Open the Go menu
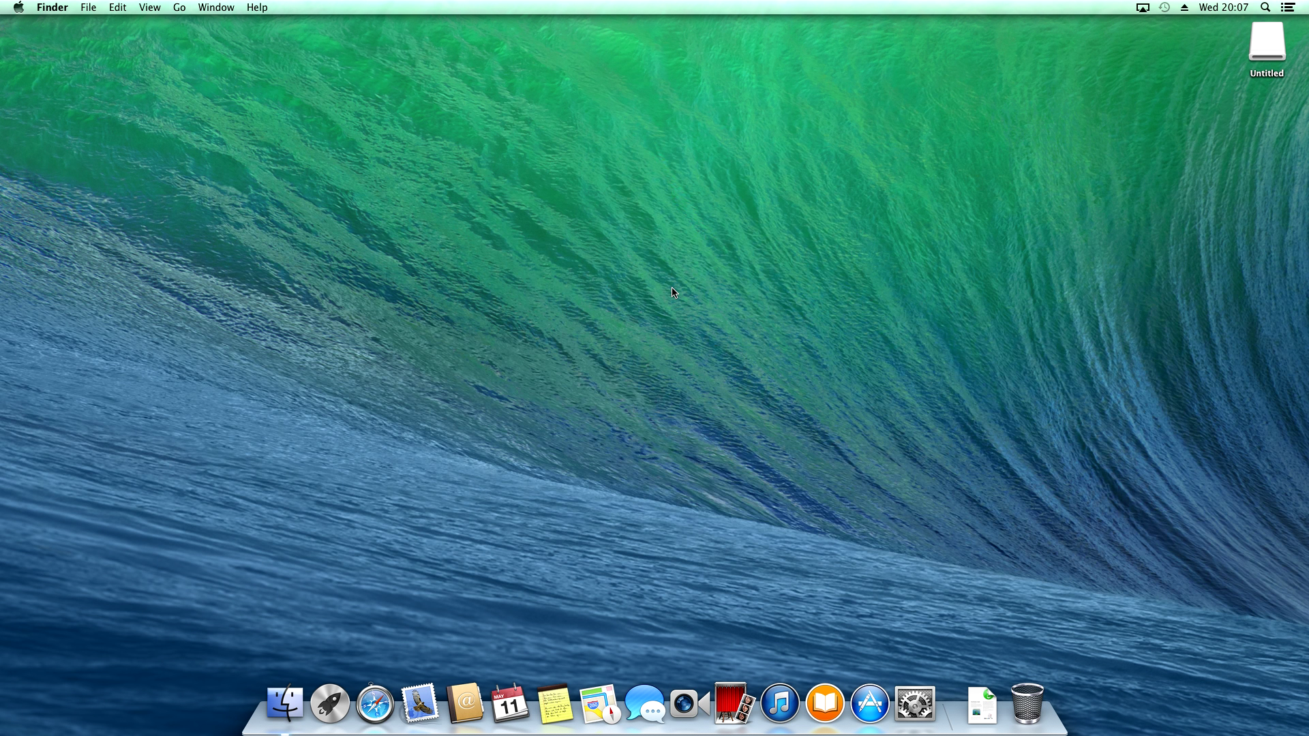 [179, 7]
